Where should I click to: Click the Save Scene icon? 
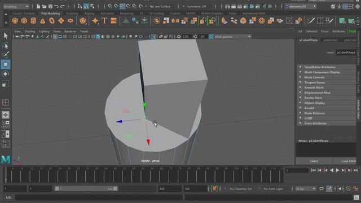point(50,6)
